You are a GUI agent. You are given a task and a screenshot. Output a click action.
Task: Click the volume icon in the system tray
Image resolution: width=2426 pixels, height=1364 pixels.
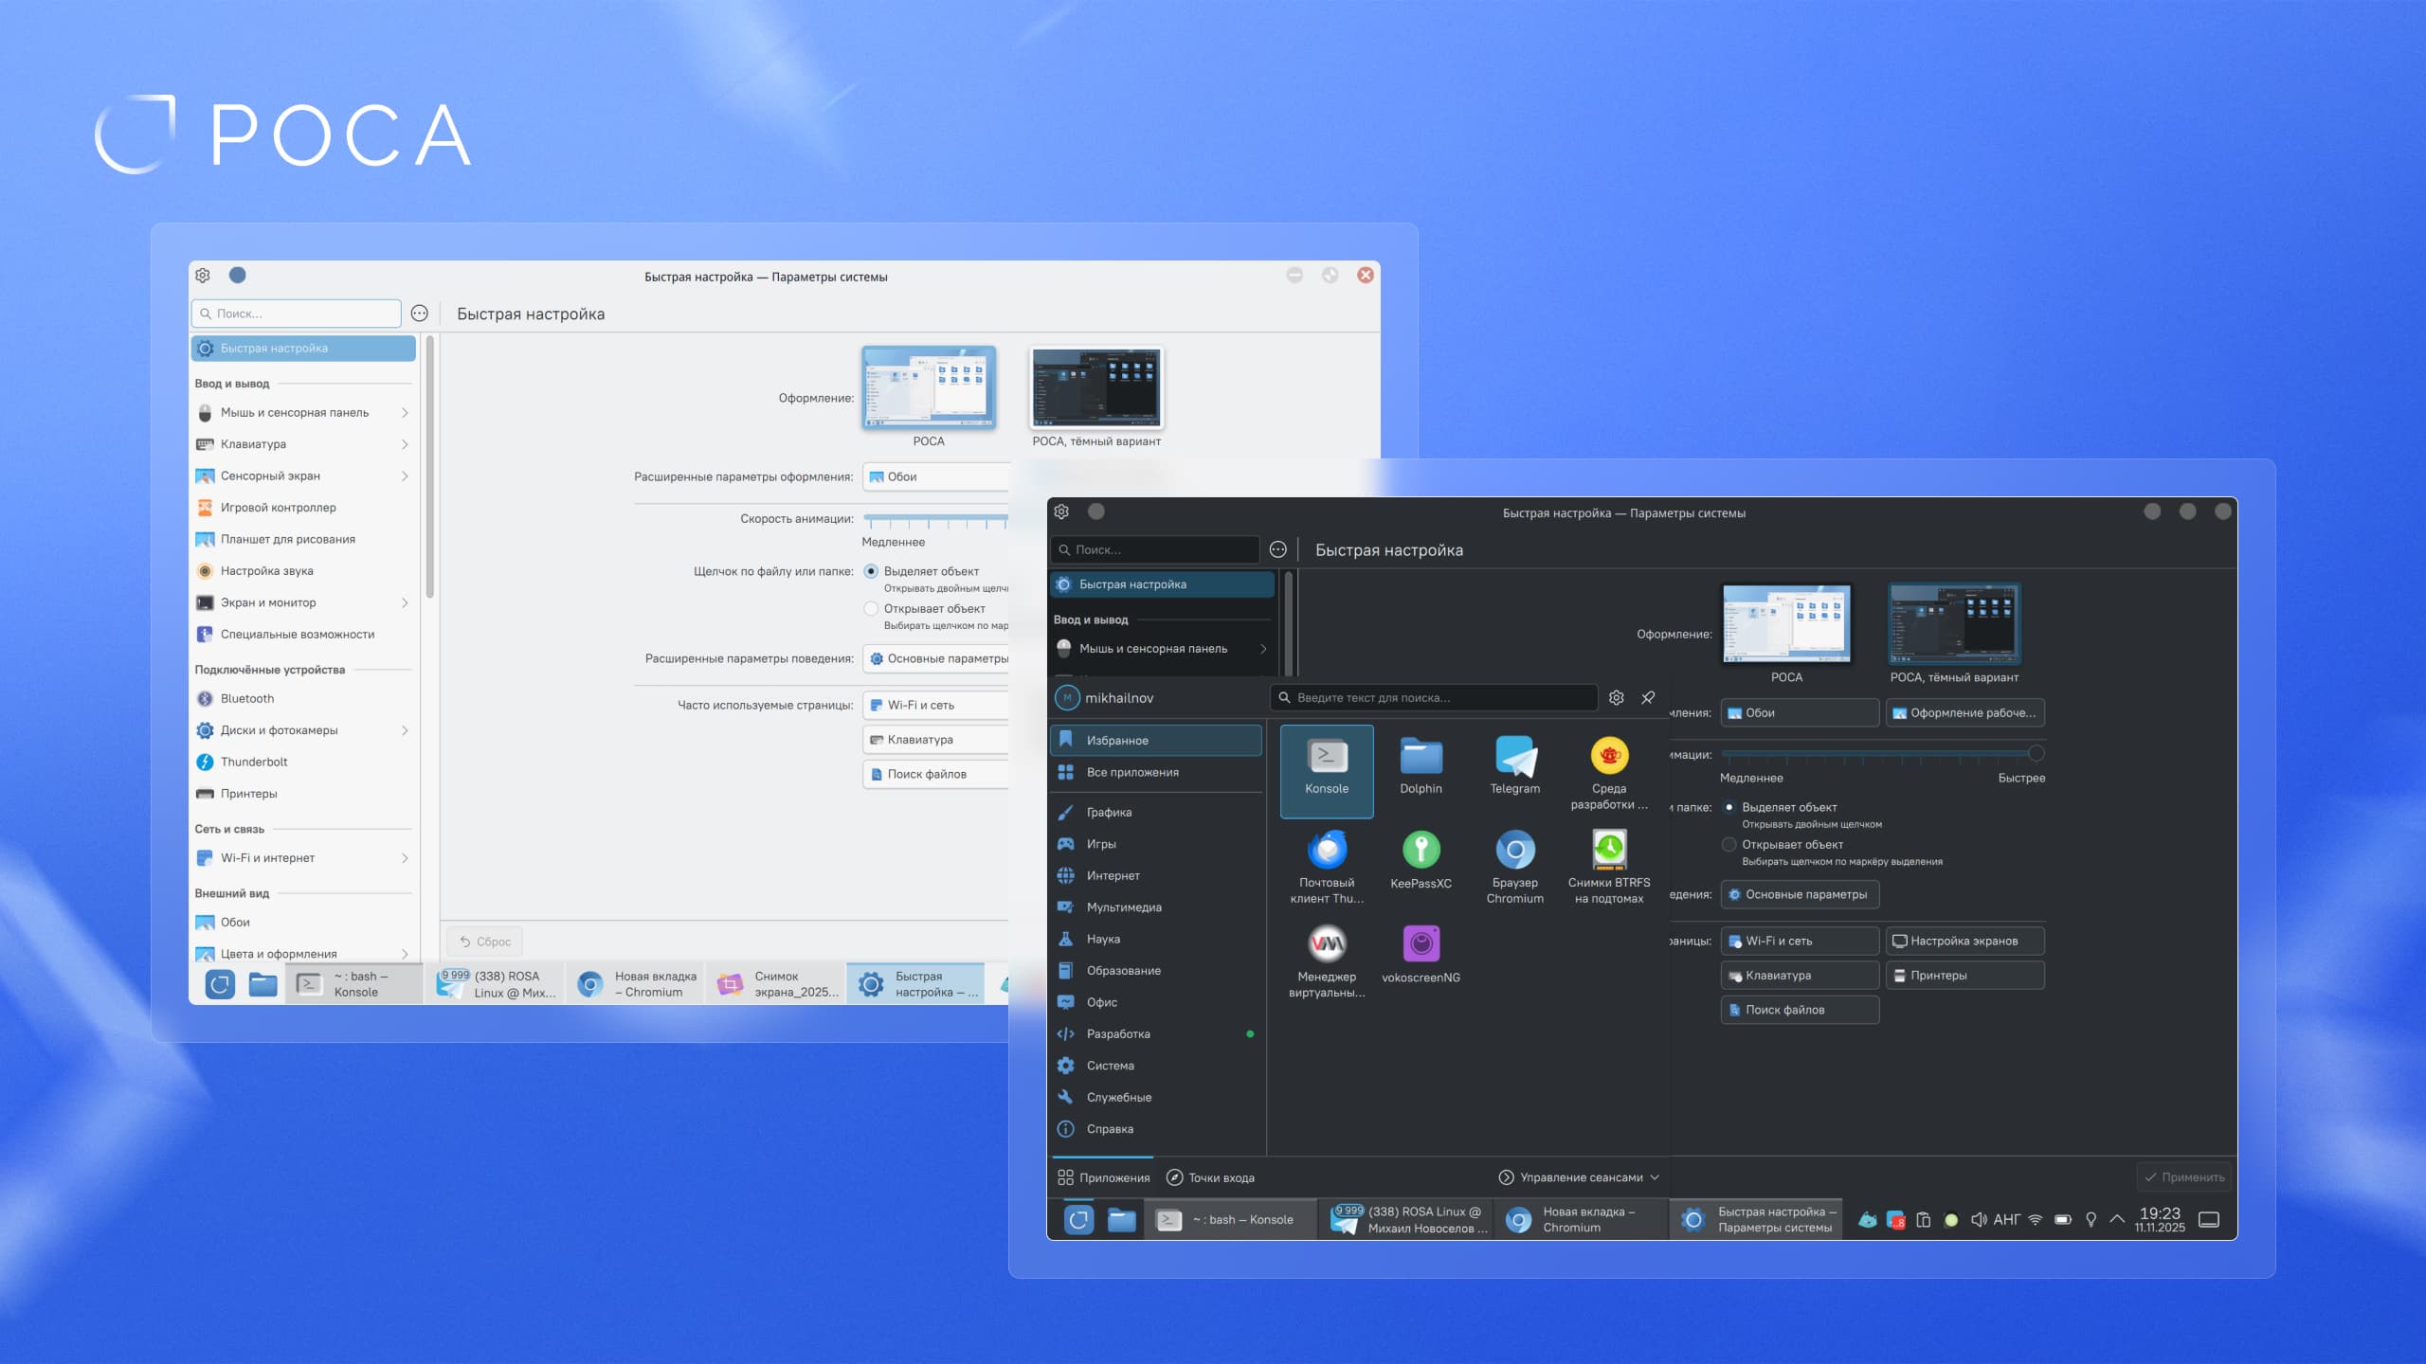click(x=1979, y=1219)
